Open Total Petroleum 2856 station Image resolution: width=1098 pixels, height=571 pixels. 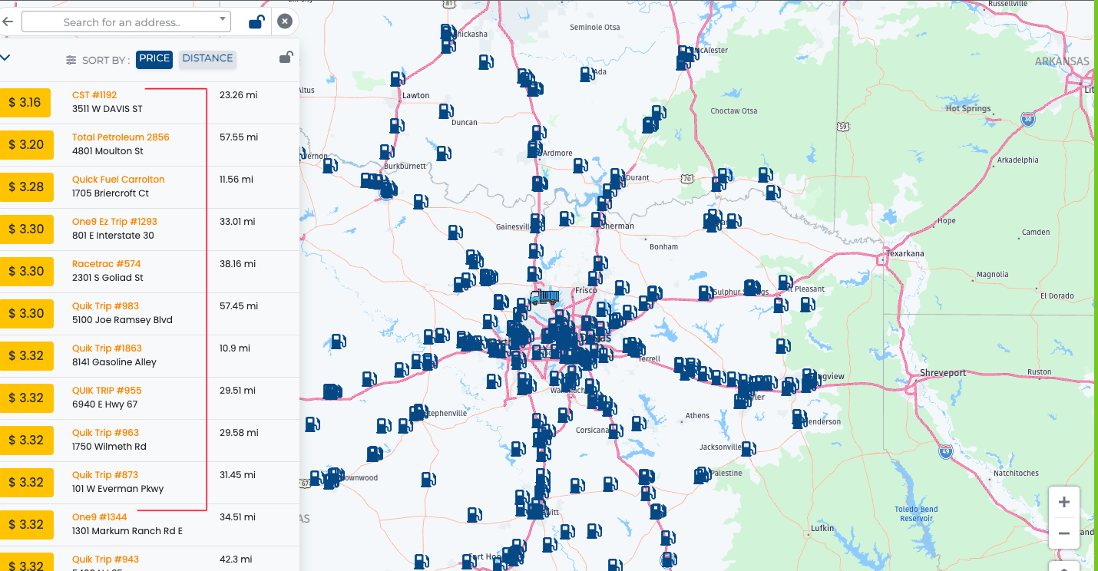[121, 137]
